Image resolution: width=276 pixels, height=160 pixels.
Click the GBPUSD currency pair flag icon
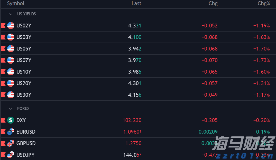pos(11,143)
